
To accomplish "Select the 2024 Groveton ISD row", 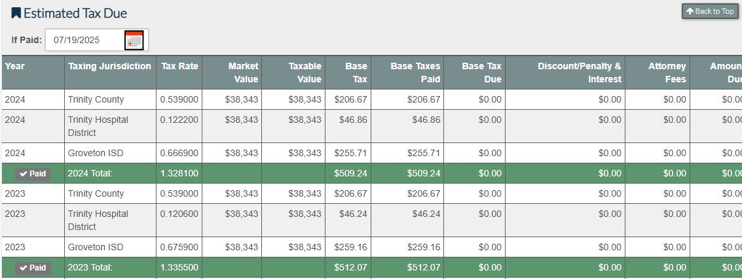I will [96, 153].
